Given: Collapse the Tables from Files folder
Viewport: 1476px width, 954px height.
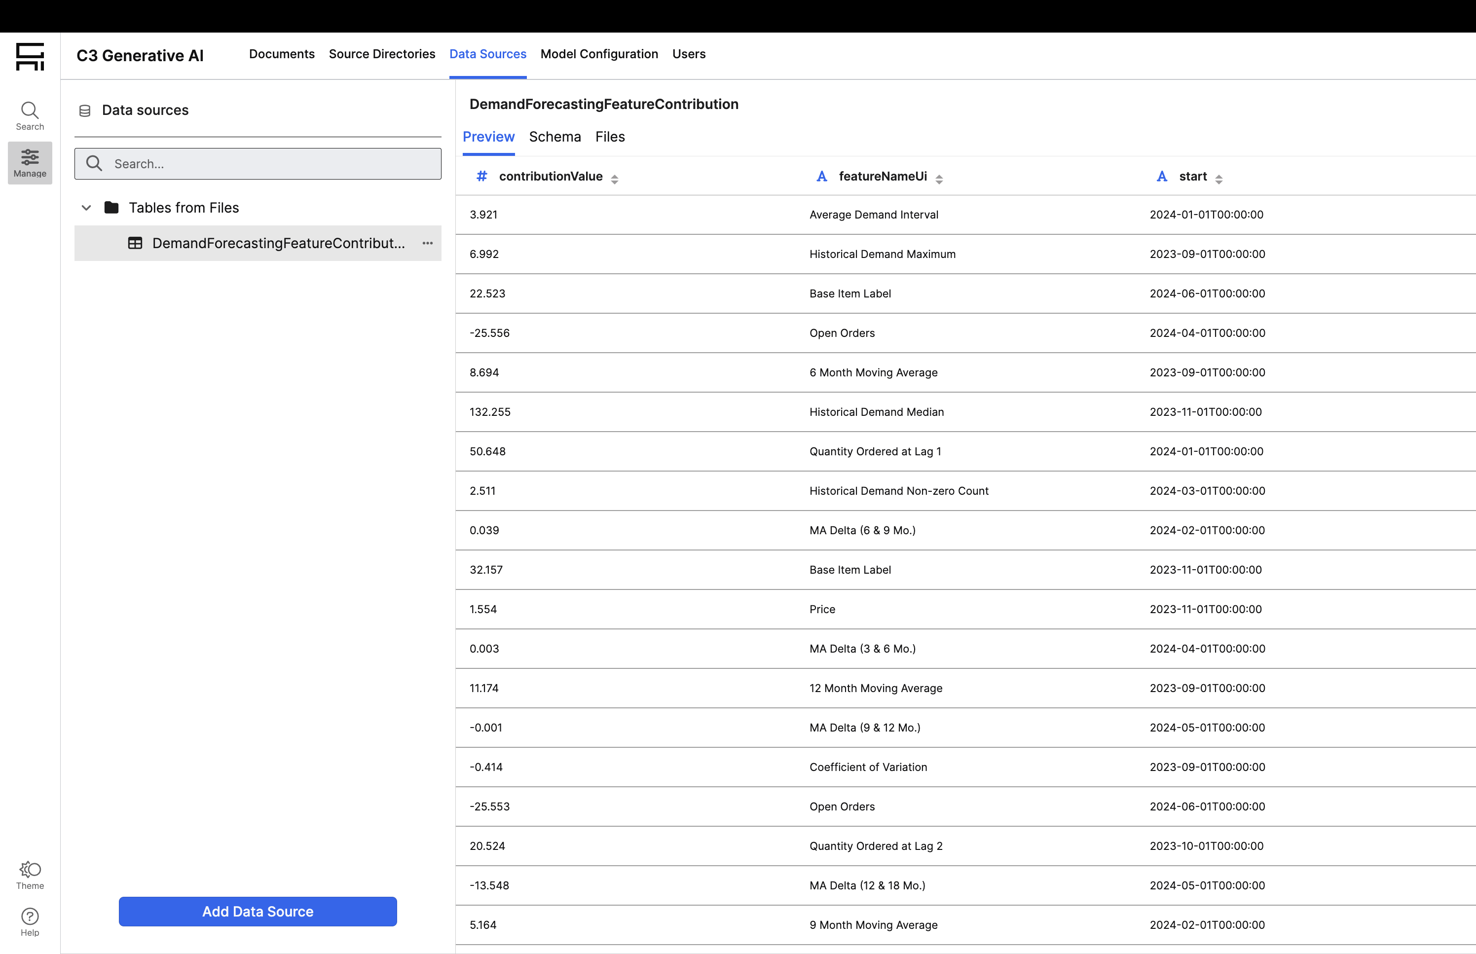Looking at the screenshot, I should tap(87, 208).
